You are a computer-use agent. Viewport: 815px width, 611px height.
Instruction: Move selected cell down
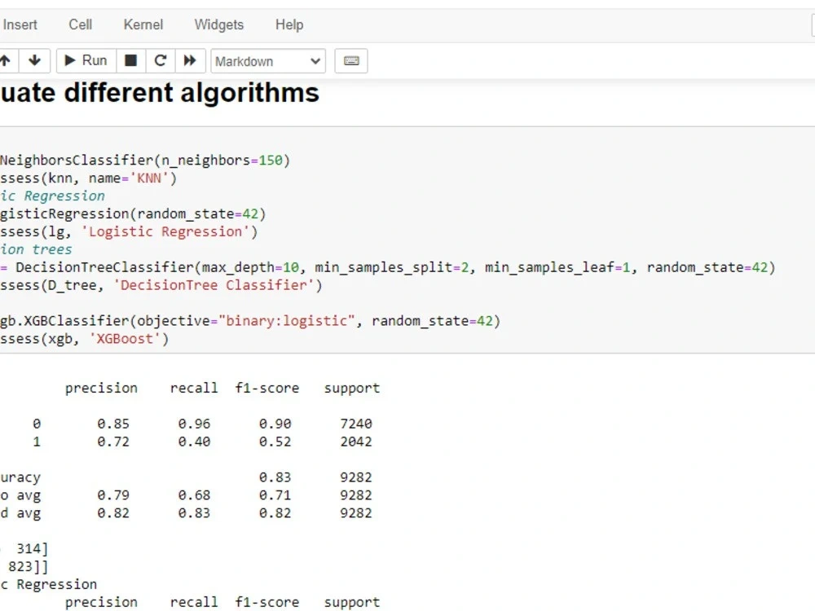[34, 61]
